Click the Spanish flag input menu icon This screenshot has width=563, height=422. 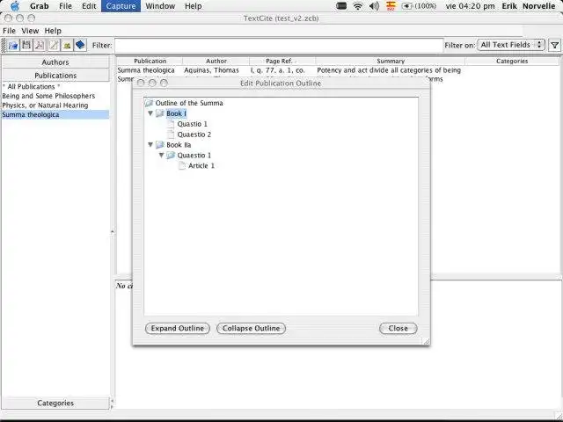(391, 6)
